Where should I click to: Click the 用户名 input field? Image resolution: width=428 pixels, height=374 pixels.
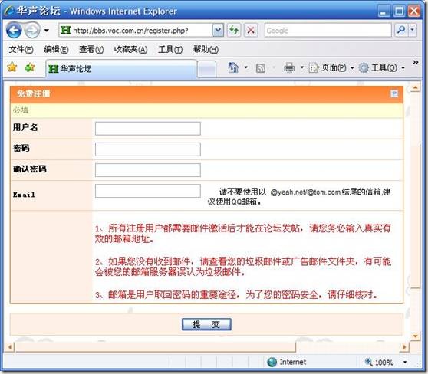148,129
